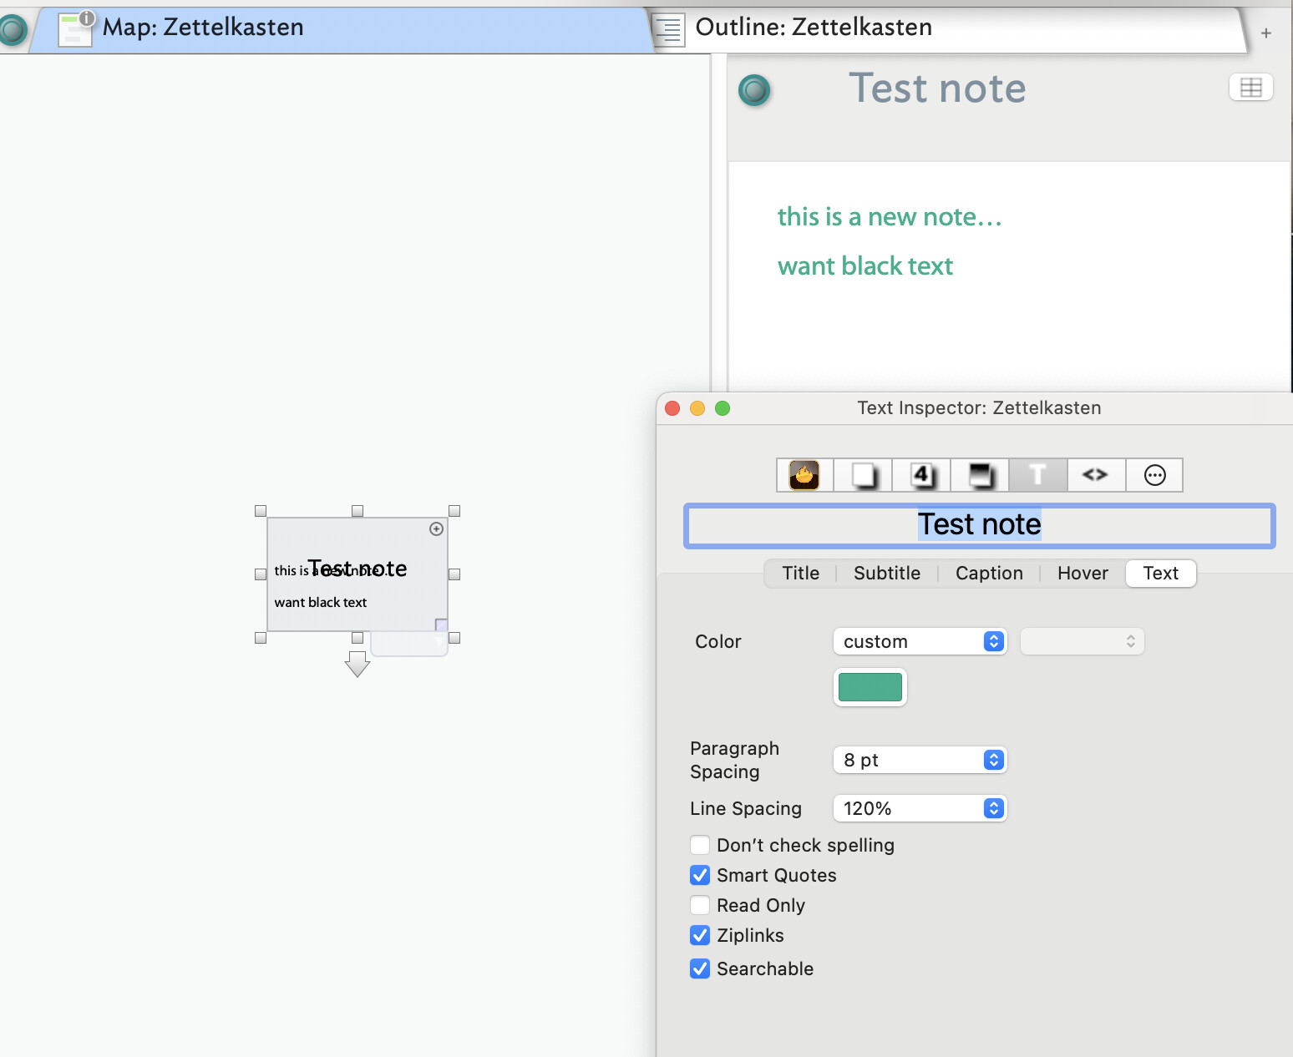Turn on Read Only checkbox
This screenshot has width=1293, height=1057.
pos(700,905)
